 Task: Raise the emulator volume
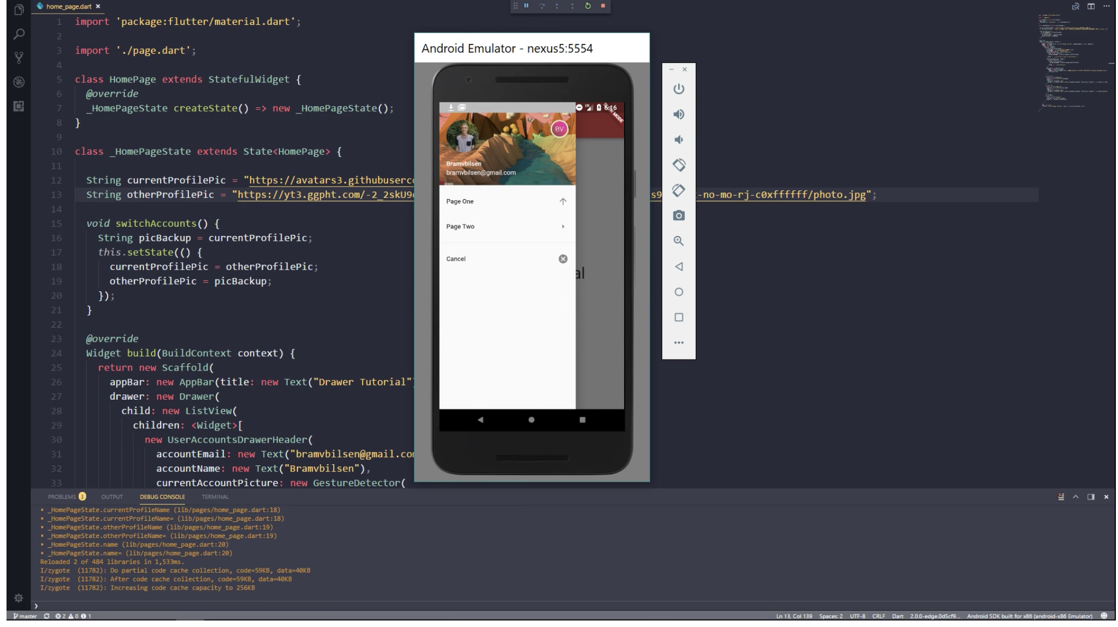click(678, 114)
